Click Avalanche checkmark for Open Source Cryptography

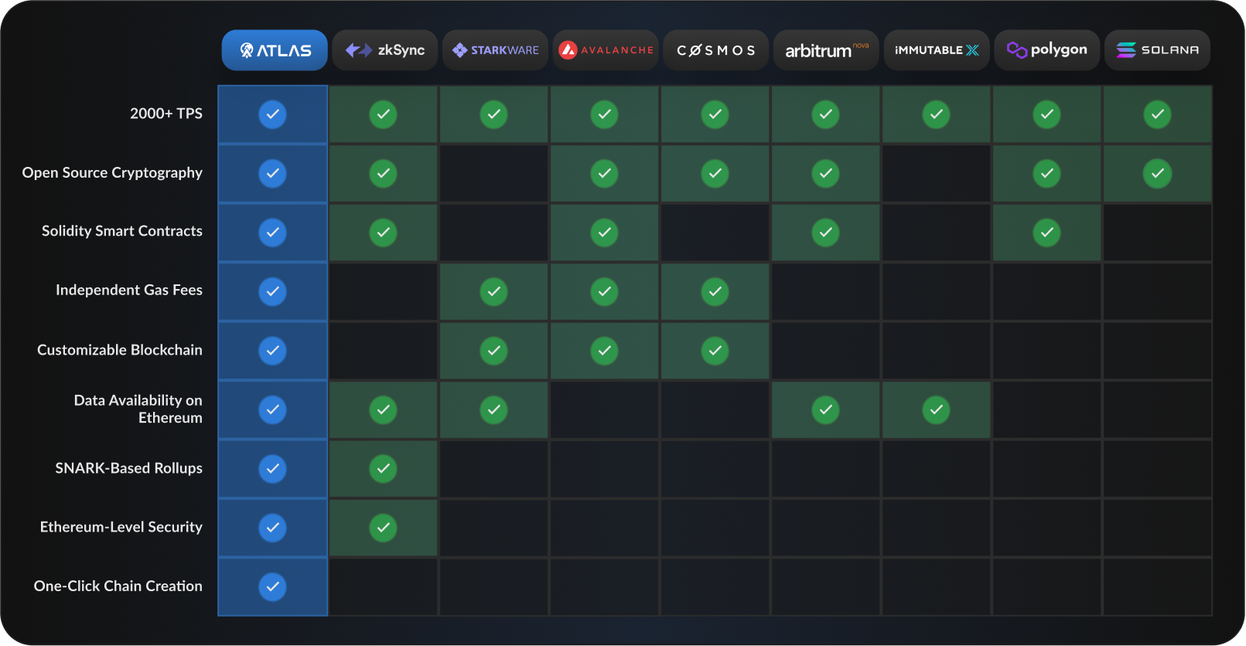pos(604,173)
